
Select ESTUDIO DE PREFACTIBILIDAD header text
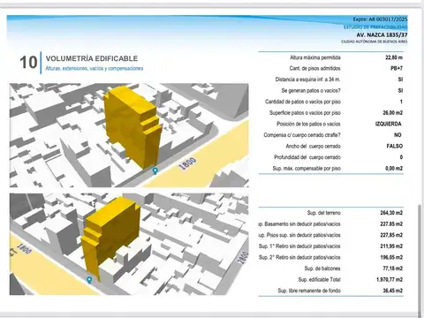[375, 27]
